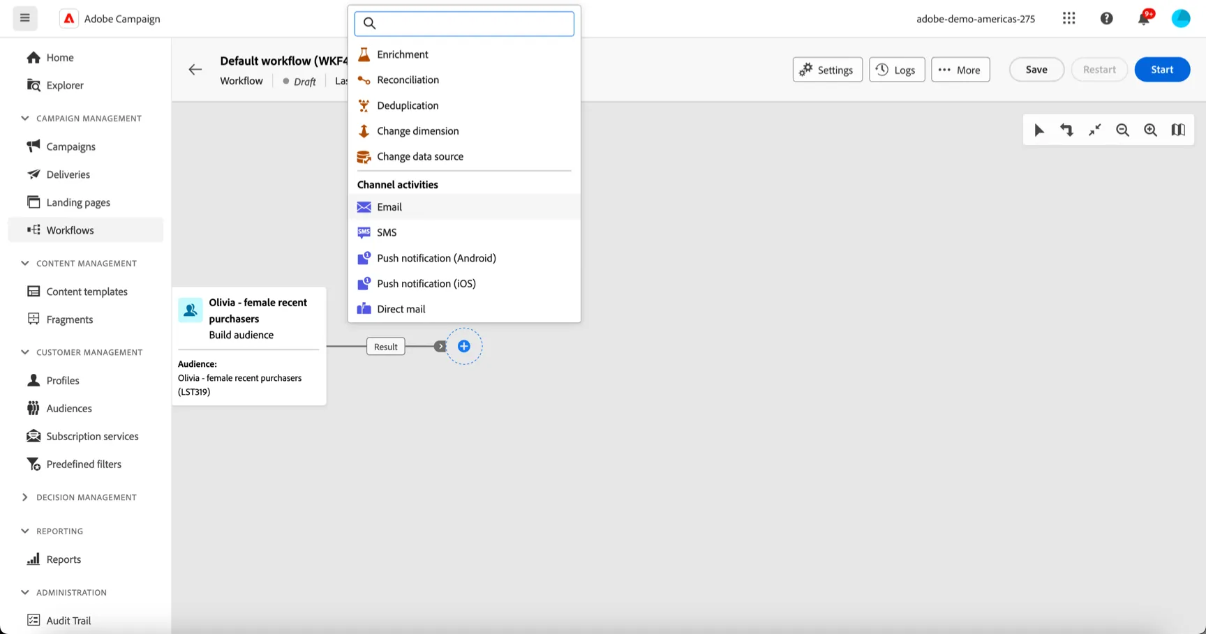This screenshot has height=634, width=1206.
Task: Click the rotate layout direction canvas icon
Action: click(x=1066, y=130)
